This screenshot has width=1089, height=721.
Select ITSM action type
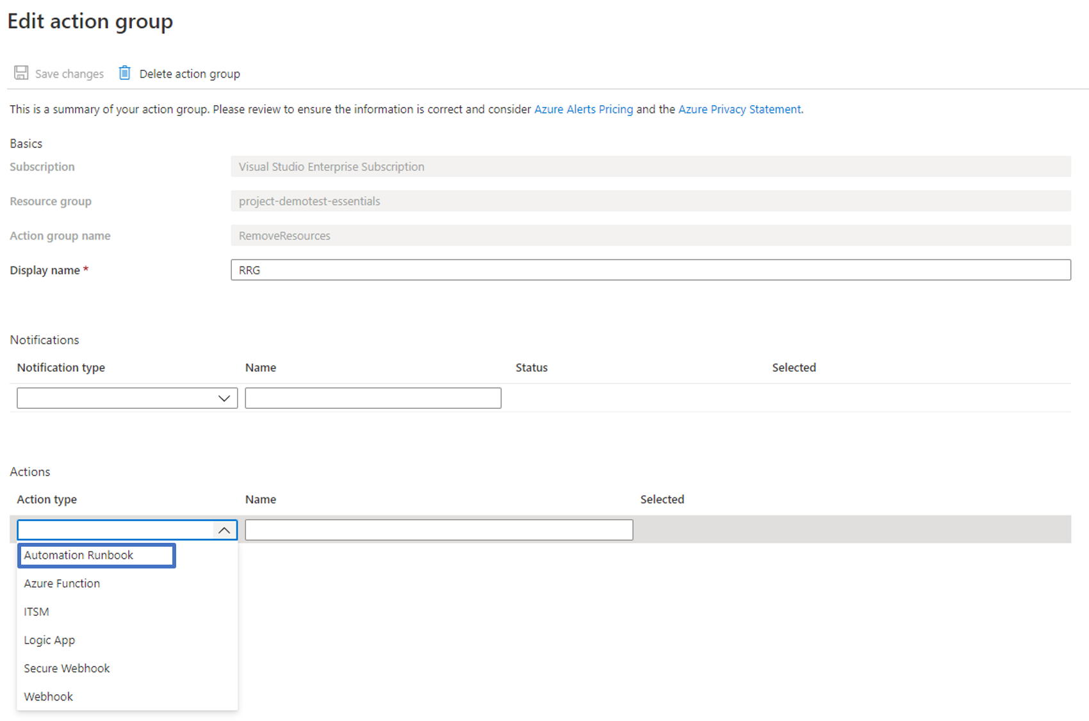tap(127, 611)
